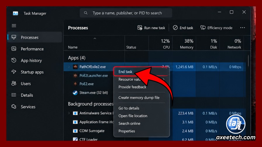262x147 pixels.
Task: Click the Name column sort arrow
Action: (x=95, y=39)
